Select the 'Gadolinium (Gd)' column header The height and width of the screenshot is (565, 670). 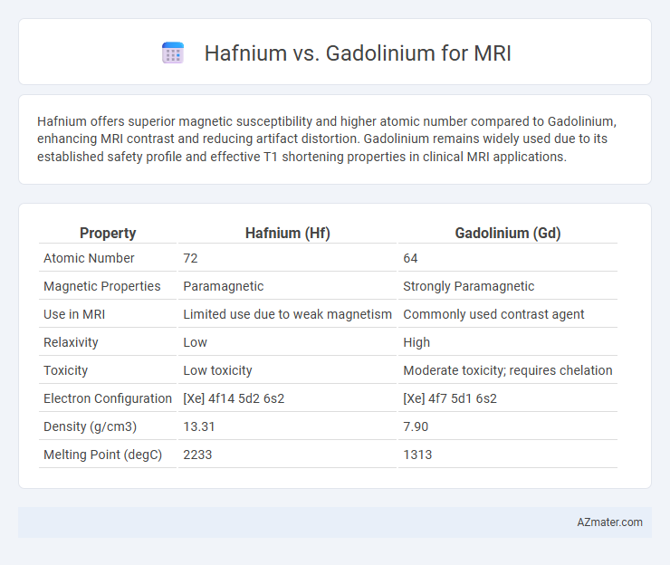pos(508,233)
